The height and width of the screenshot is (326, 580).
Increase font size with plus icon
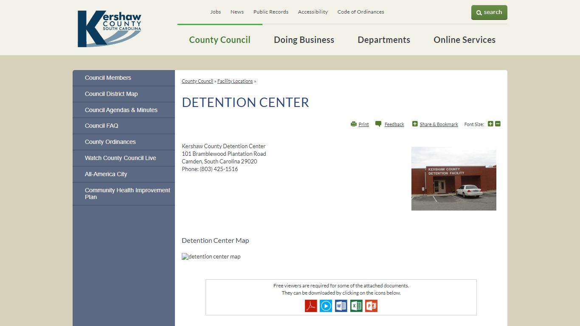click(490, 124)
